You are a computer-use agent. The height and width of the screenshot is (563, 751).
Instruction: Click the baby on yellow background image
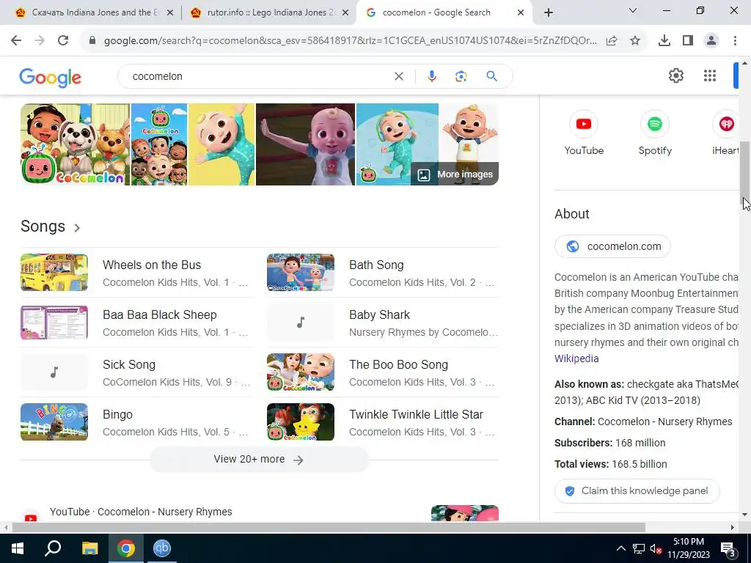pos(221,144)
